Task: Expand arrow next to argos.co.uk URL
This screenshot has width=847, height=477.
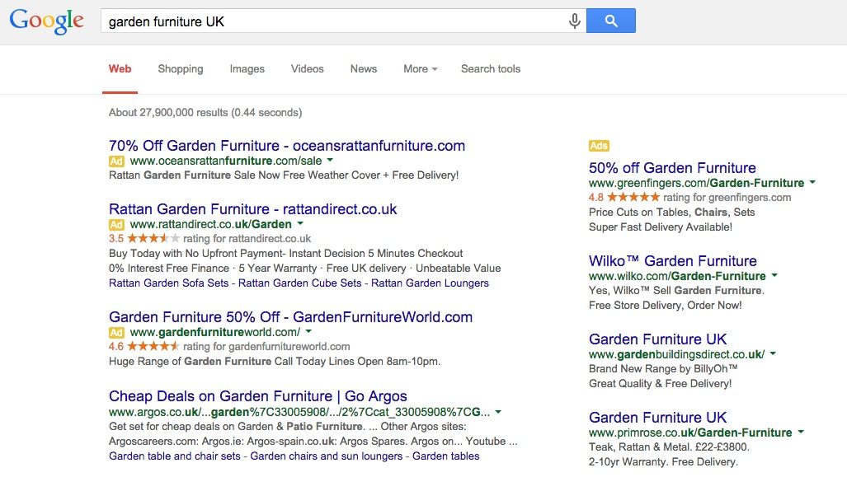Action: tap(498, 412)
